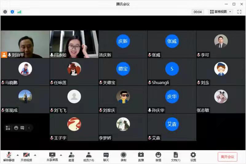
Task: Open the 文档(1) documents panel
Action: (x=176, y=157)
